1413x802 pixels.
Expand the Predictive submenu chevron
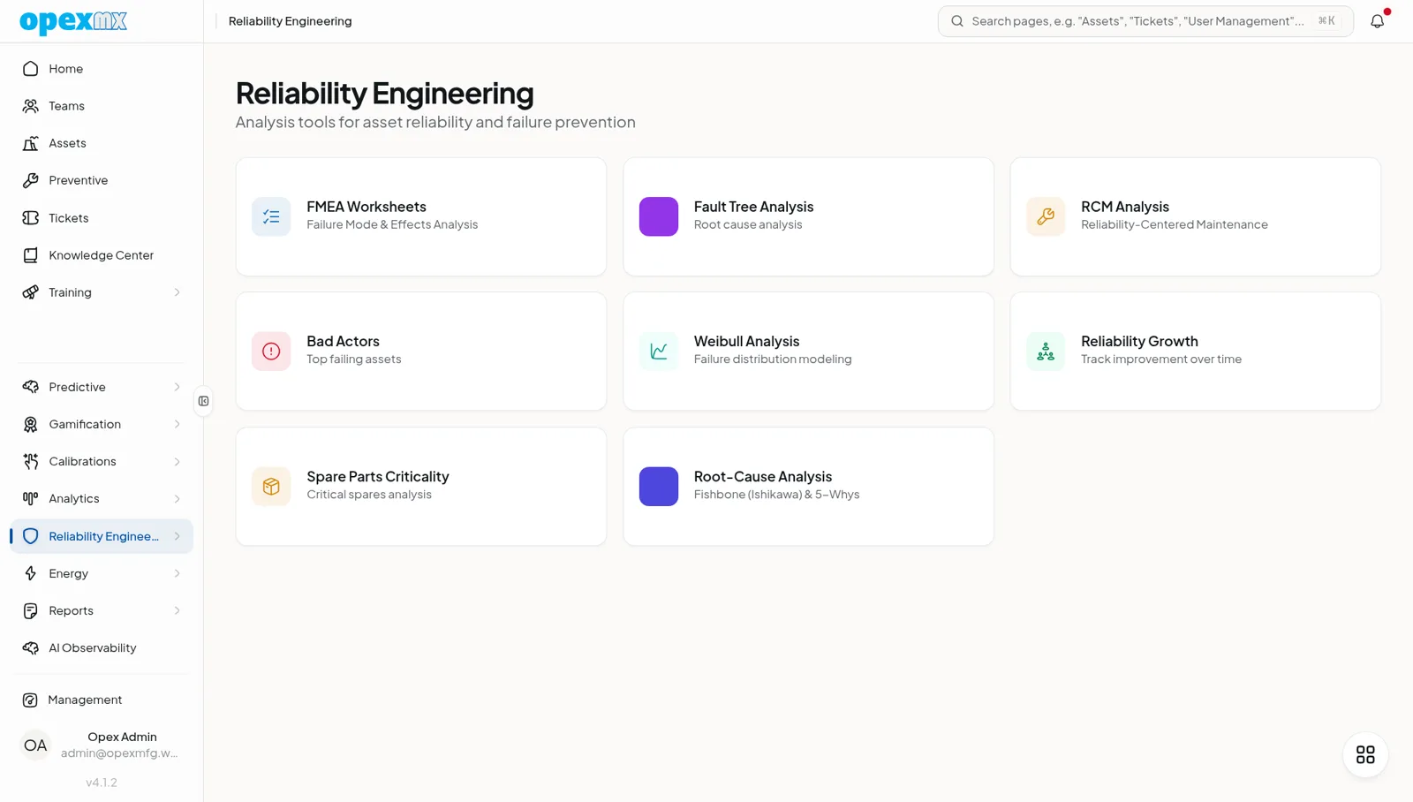177,387
